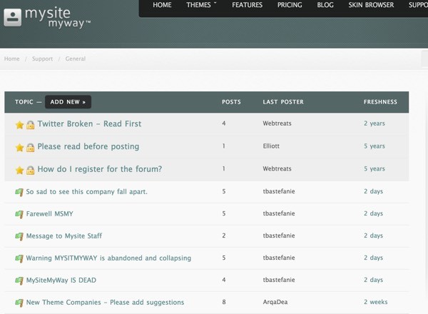This screenshot has height=314, width=428.
Task: Click topic icon beside So sad to see
Action: coord(19,192)
